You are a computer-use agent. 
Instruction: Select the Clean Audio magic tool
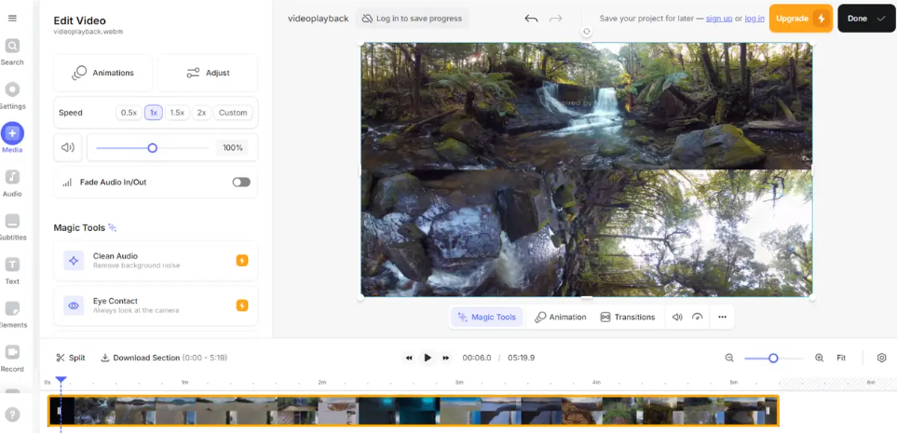pyautogui.click(x=156, y=261)
